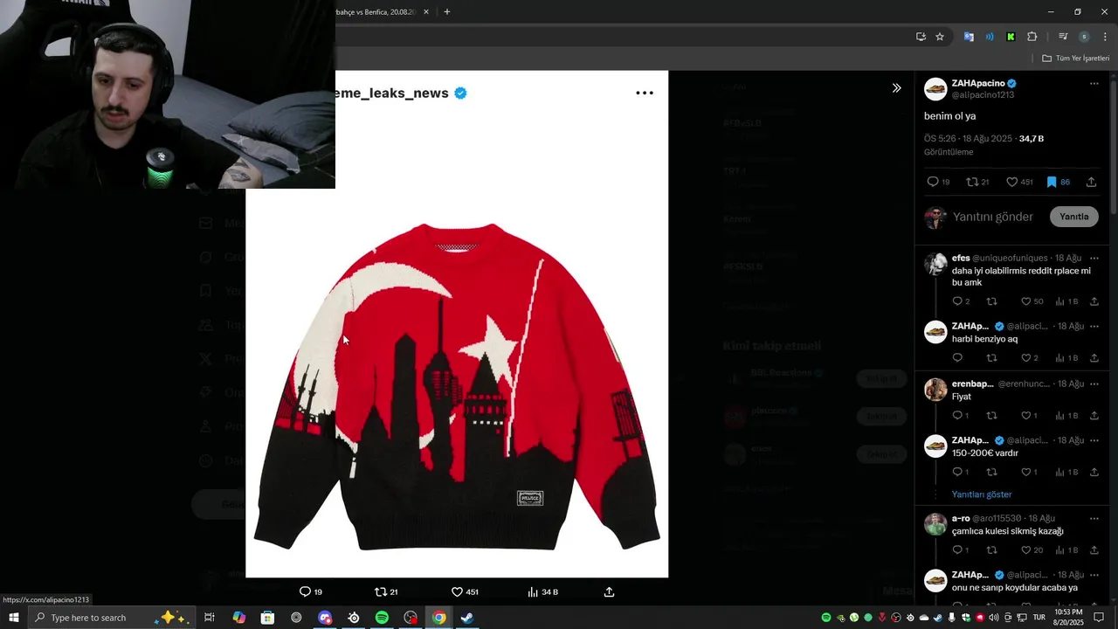Open ZAHApacino profile name link
Image resolution: width=1118 pixels, height=629 pixels.
click(x=978, y=83)
